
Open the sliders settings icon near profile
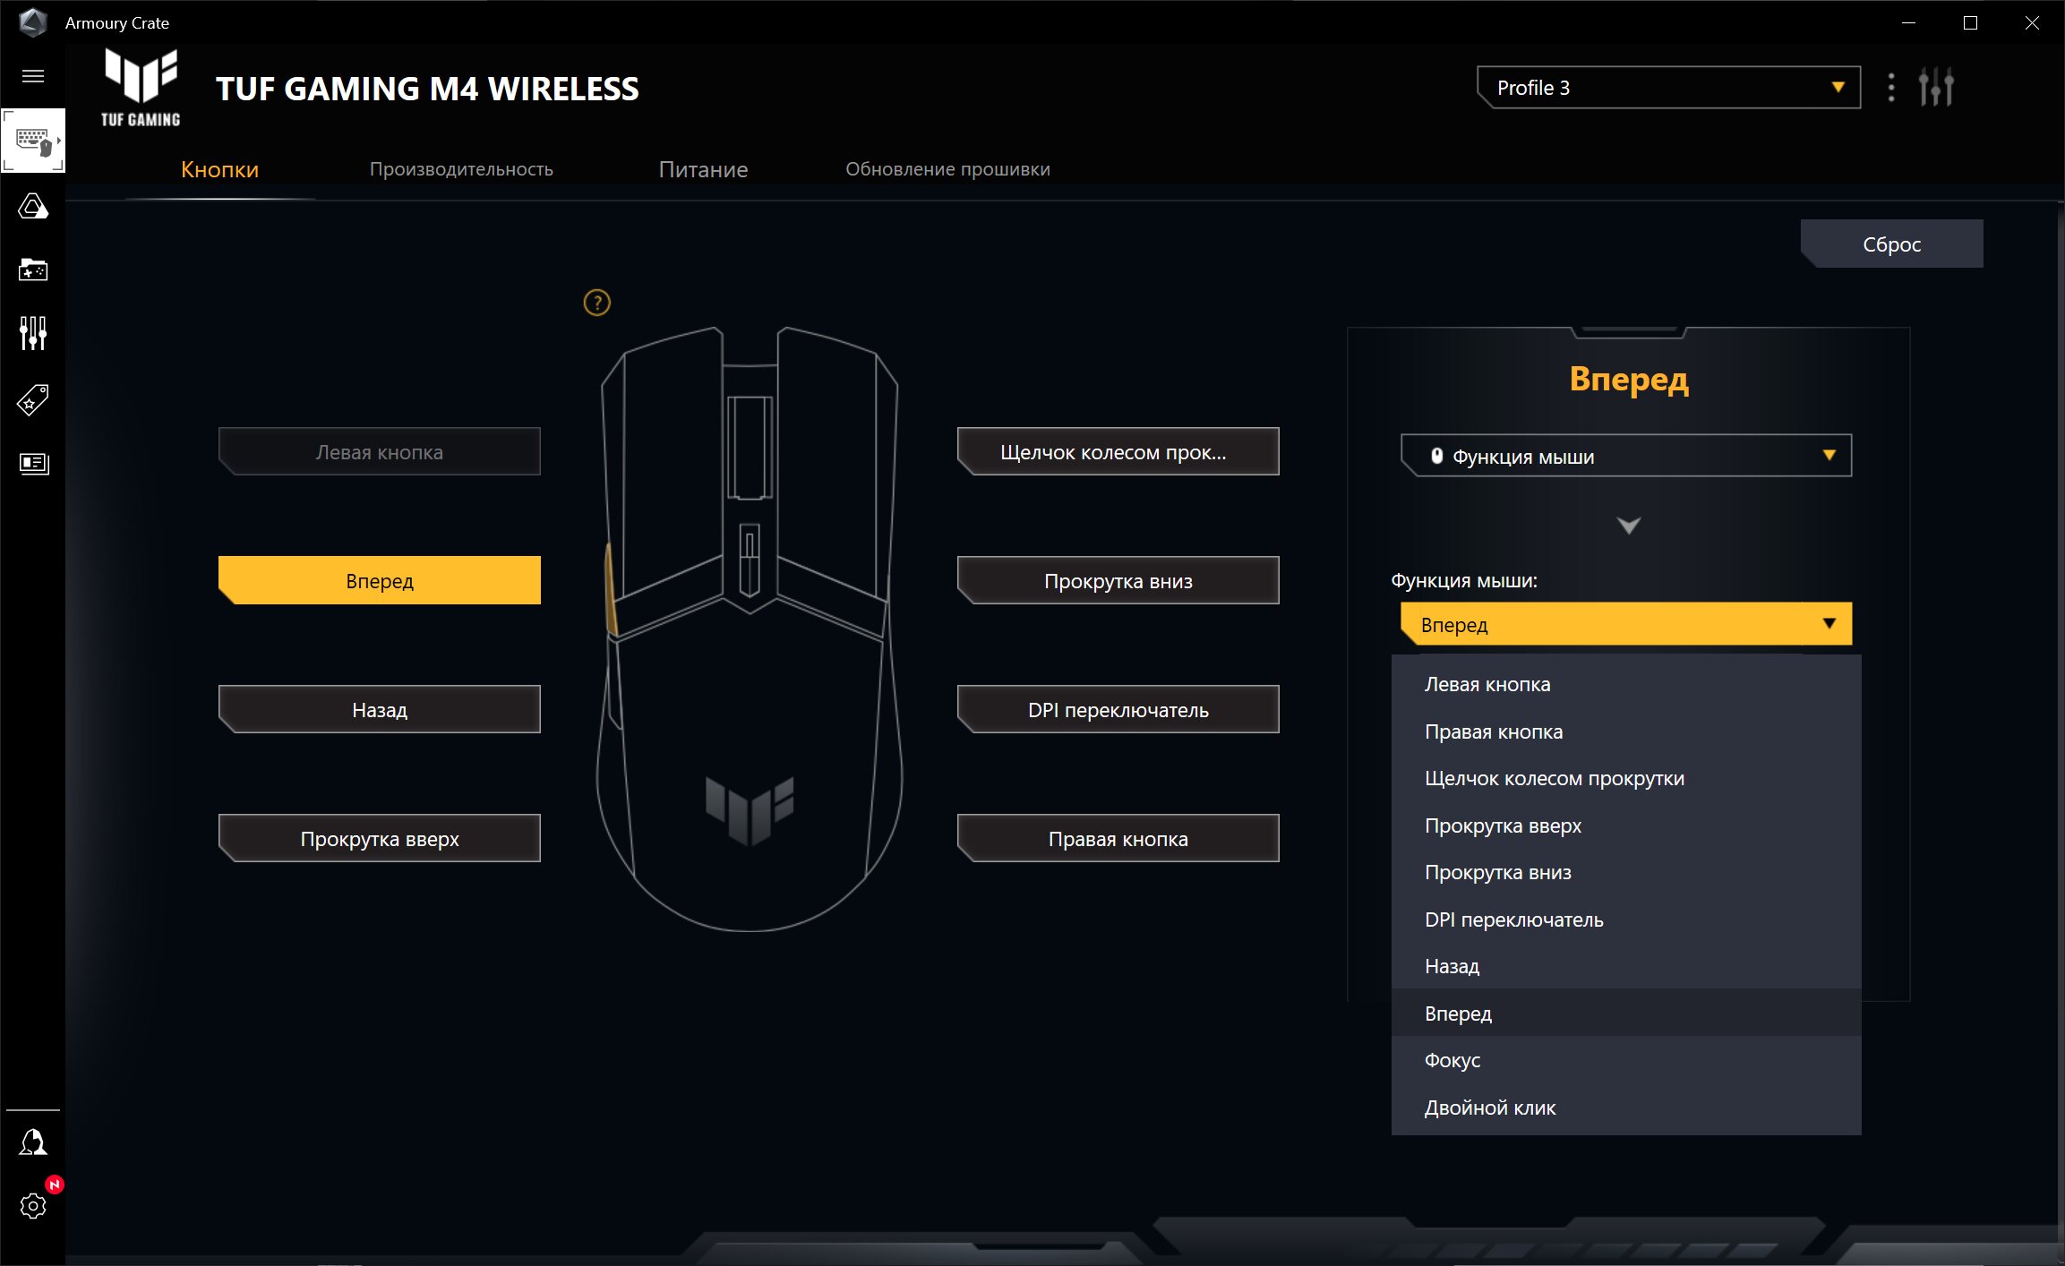pyautogui.click(x=1936, y=88)
